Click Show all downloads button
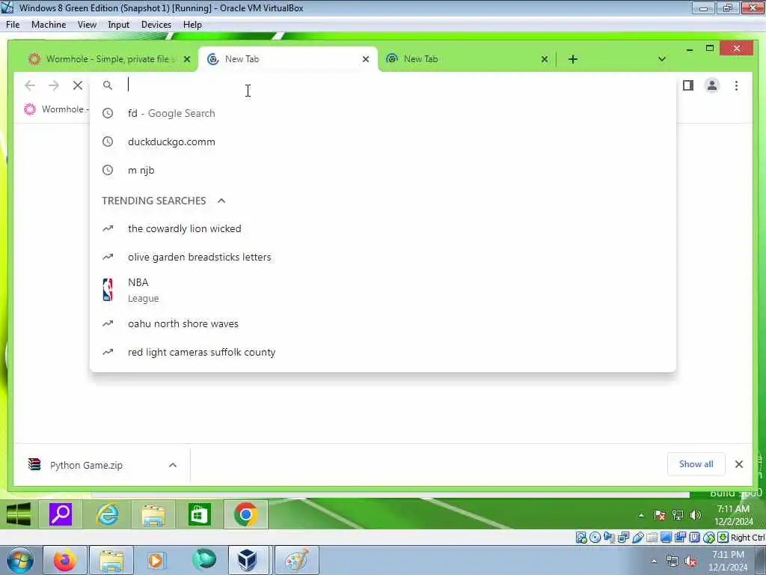The image size is (766, 575). pyautogui.click(x=696, y=464)
